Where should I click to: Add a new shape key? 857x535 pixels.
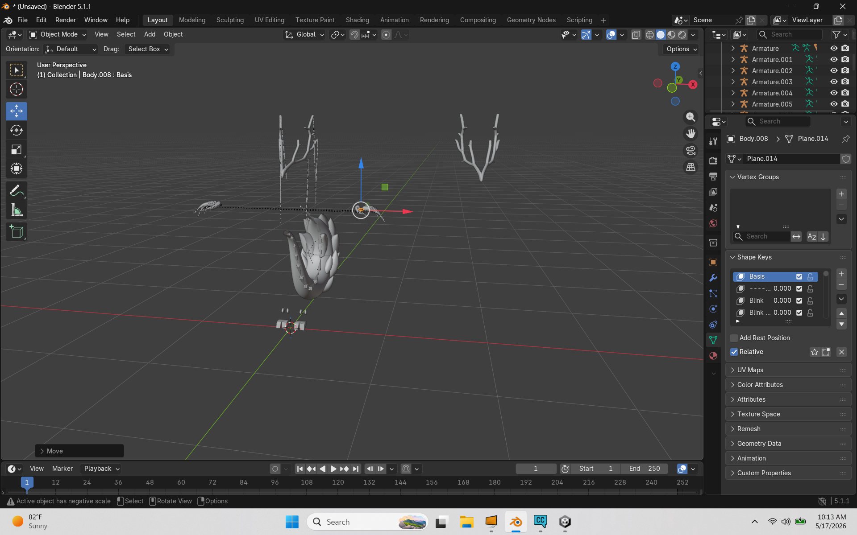pos(841,274)
